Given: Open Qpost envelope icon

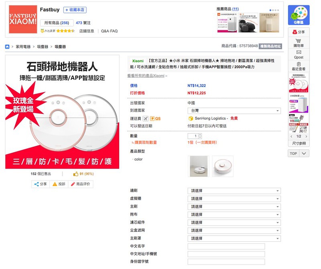Looking at the screenshot, I should (299, 52).
